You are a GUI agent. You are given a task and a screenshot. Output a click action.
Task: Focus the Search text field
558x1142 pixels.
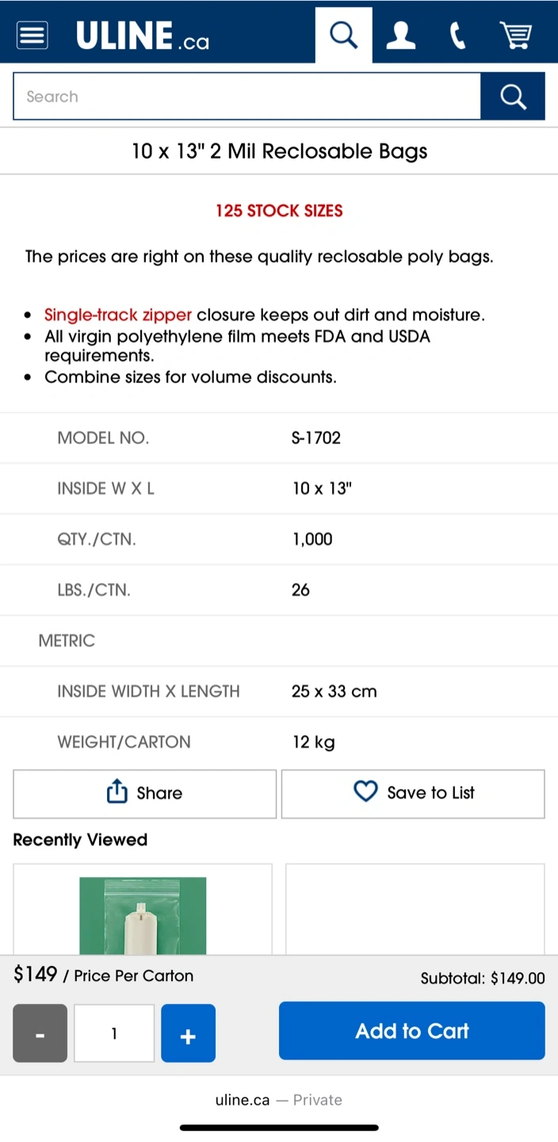click(247, 97)
